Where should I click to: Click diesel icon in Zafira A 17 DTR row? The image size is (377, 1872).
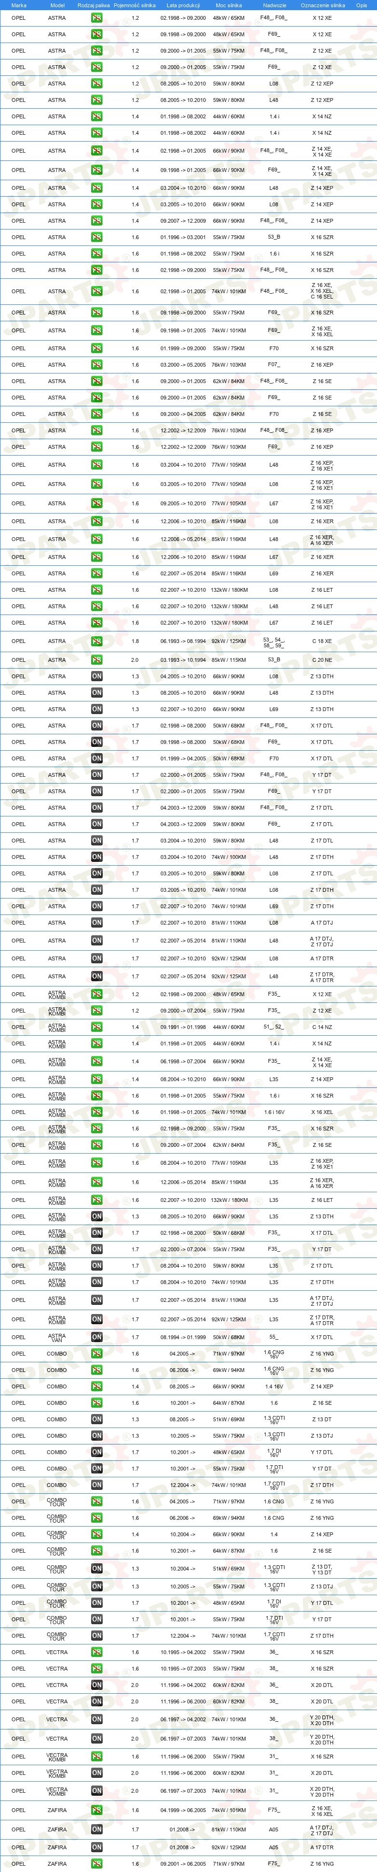[x=96, y=1847]
